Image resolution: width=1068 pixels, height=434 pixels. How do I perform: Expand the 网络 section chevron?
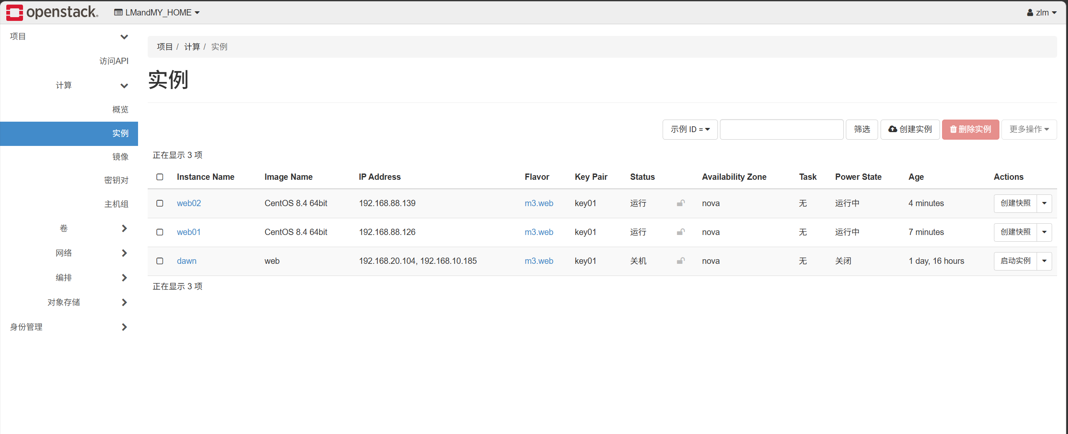(x=124, y=253)
